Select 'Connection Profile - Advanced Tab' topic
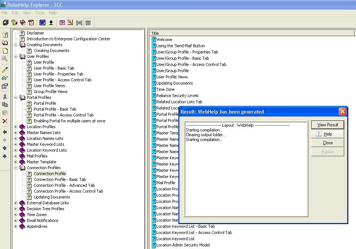The image size is (356, 249). click(64, 185)
